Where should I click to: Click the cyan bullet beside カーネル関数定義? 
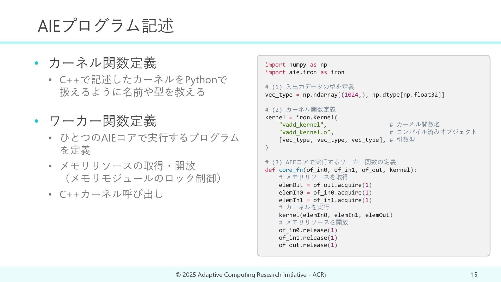point(37,63)
